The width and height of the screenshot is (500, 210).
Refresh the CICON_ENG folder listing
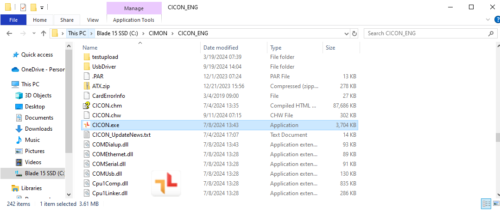tap(355, 33)
